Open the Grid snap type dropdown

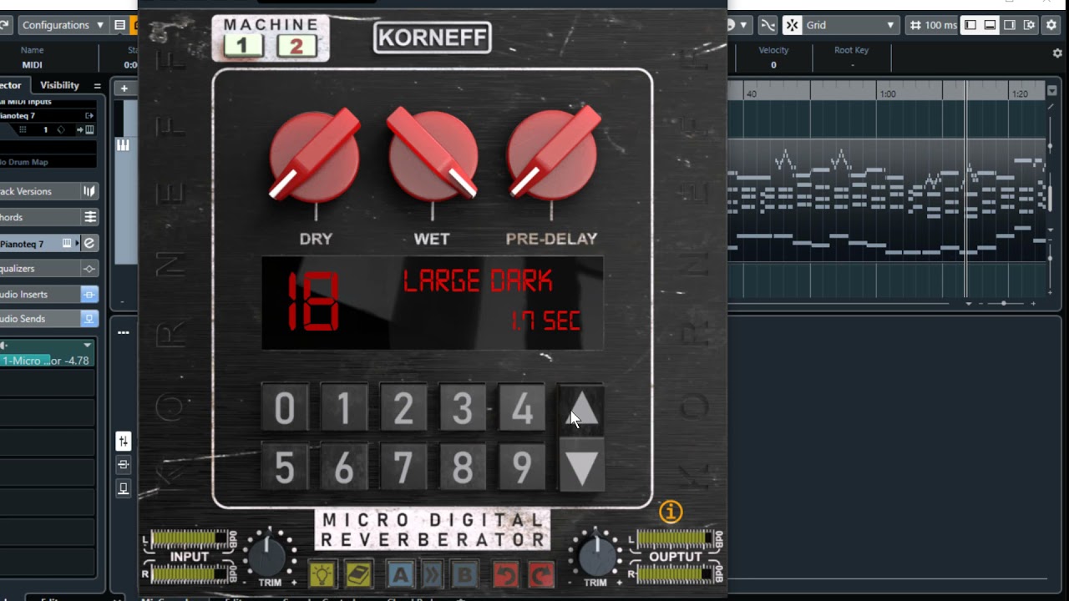pyautogui.click(x=850, y=25)
